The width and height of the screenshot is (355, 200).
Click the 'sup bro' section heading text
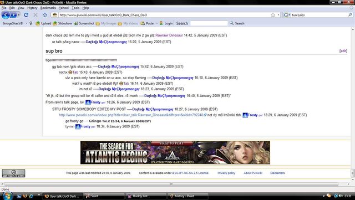54,51
